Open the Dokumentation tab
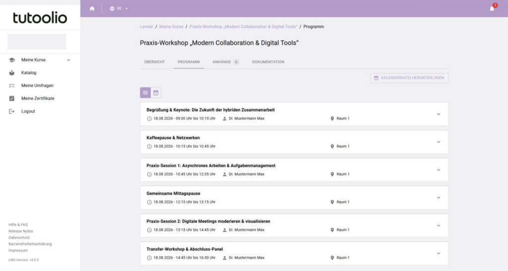508x271 pixels. pyautogui.click(x=268, y=62)
